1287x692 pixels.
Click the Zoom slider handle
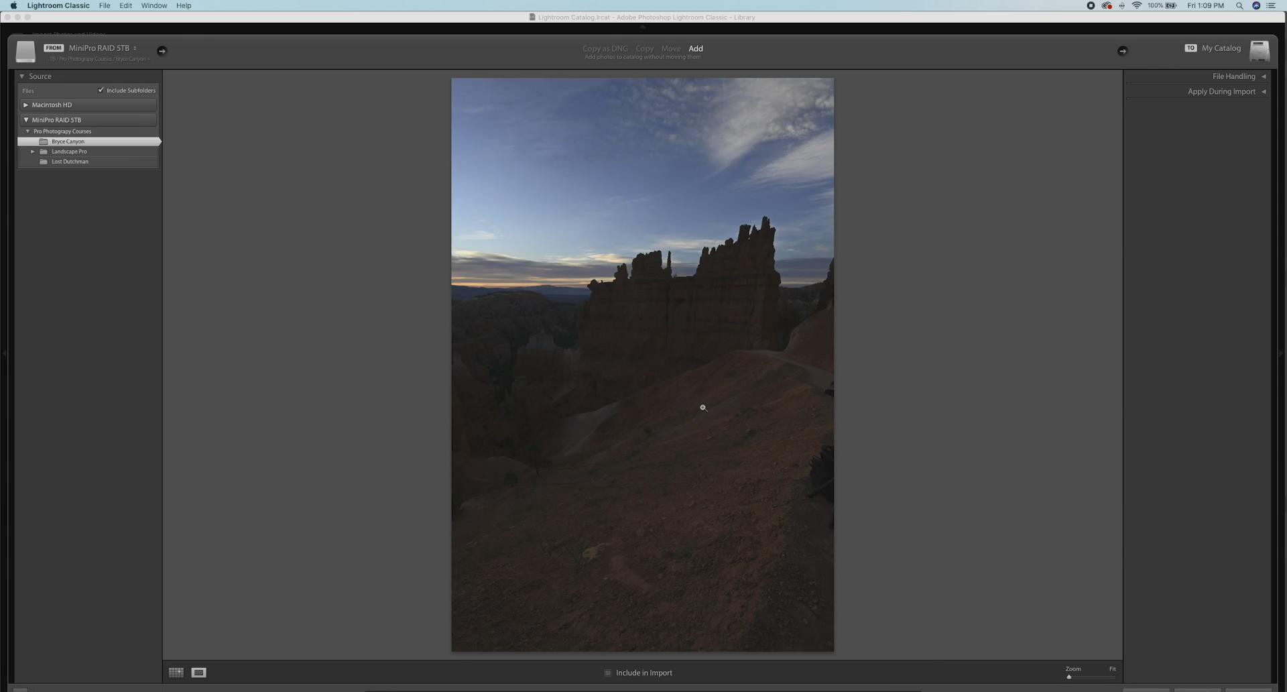[1069, 677]
